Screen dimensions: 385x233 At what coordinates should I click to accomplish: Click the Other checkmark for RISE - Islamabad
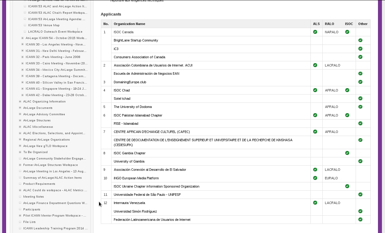pos(361,123)
